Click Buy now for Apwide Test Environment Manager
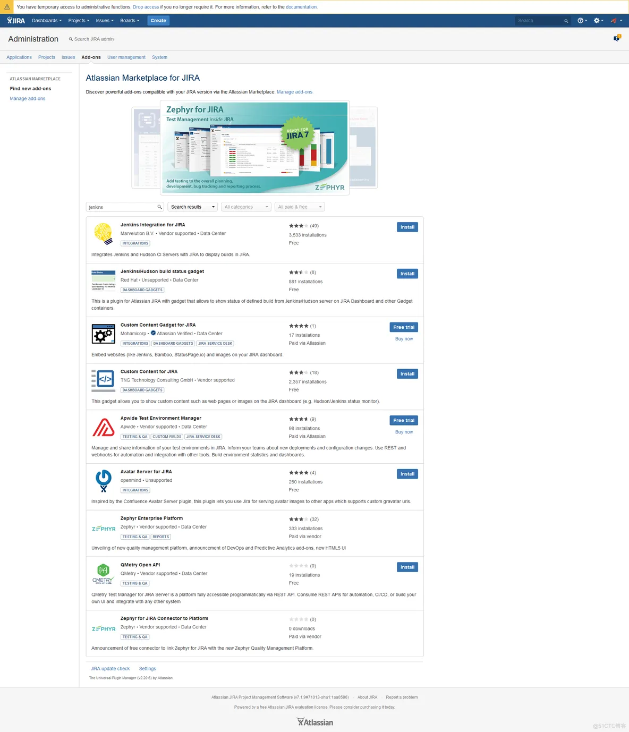Image resolution: width=629 pixels, height=732 pixels. click(x=404, y=432)
